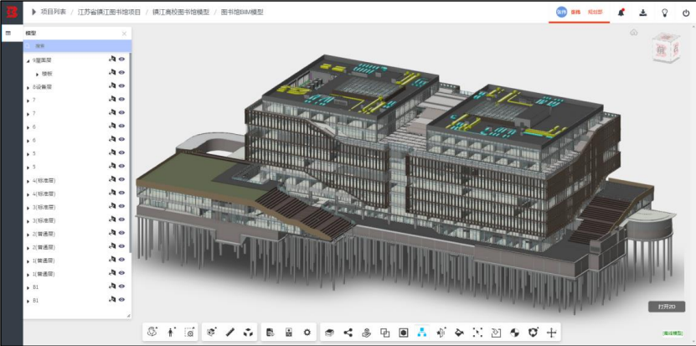Open the camera view cube tool
Viewport: 696px width, 346px height.
click(x=212, y=333)
